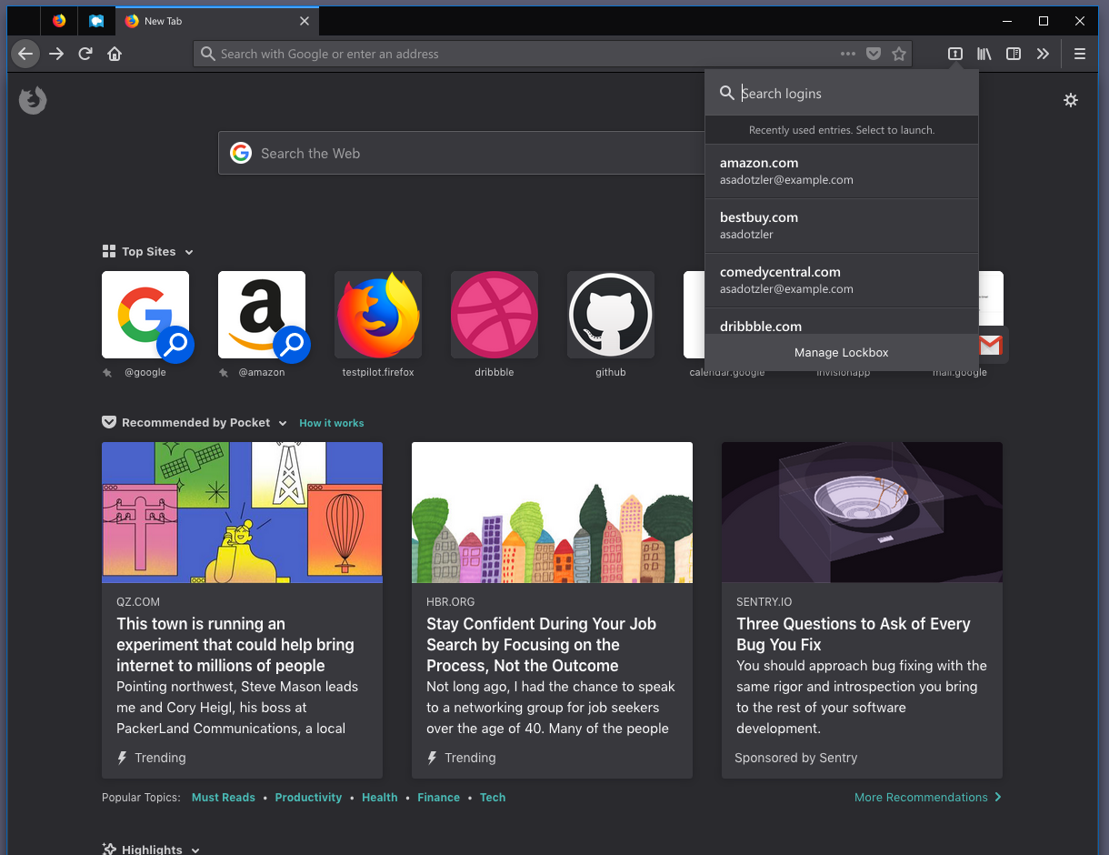
Task: Open the Library toolbar icon
Action: point(984,54)
